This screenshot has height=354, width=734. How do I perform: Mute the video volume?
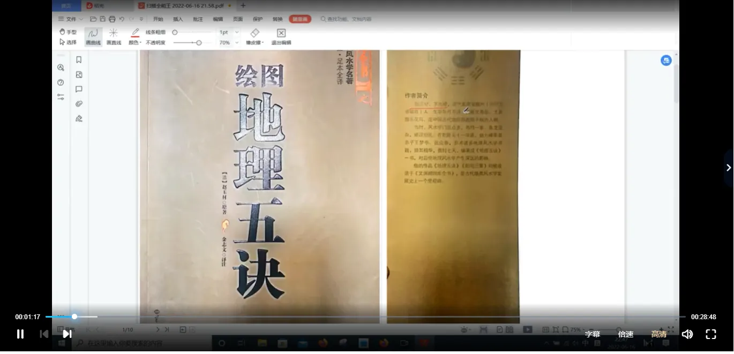point(687,334)
